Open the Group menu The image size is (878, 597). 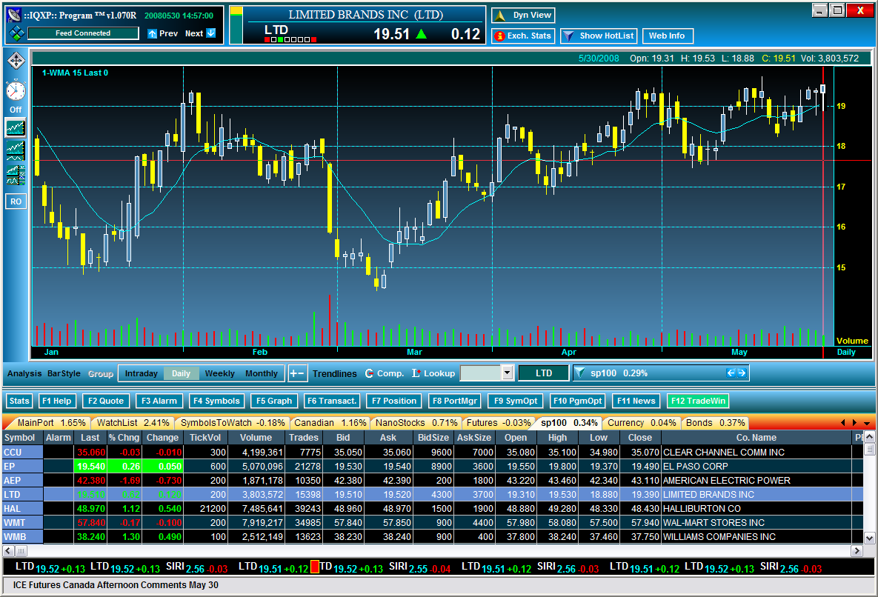click(x=101, y=374)
